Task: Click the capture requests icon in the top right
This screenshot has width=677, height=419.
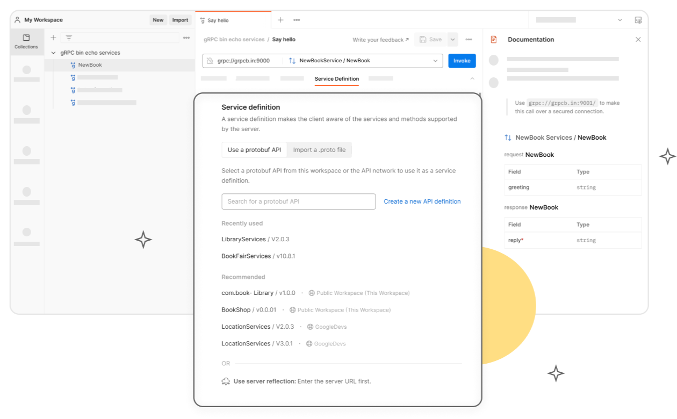Action: tap(638, 19)
